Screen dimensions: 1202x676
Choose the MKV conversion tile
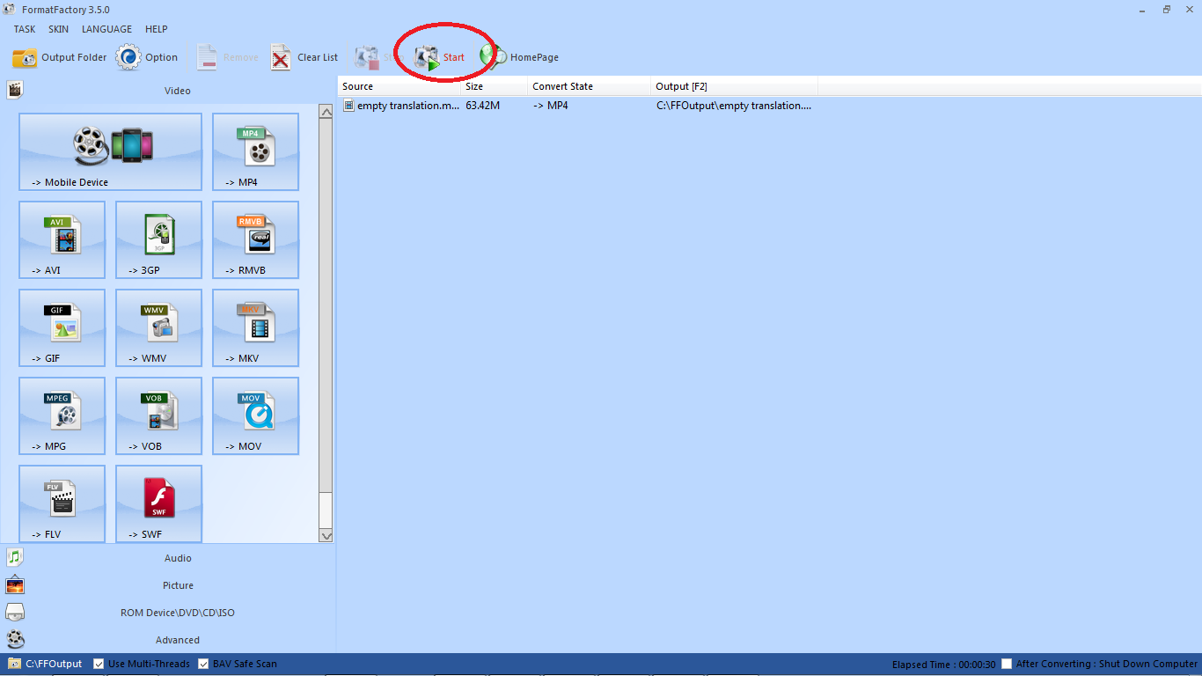point(255,327)
